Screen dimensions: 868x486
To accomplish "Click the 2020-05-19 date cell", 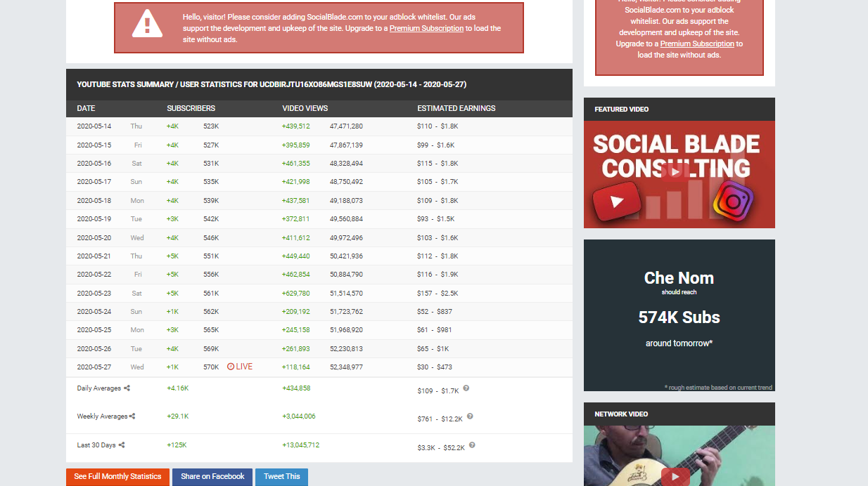I will point(94,219).
